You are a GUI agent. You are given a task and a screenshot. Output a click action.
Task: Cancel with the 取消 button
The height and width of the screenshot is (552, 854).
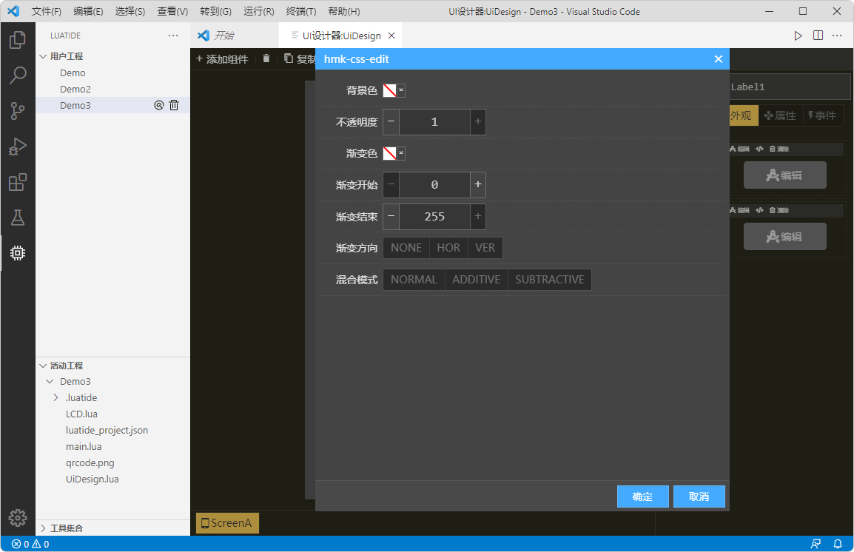699,497
